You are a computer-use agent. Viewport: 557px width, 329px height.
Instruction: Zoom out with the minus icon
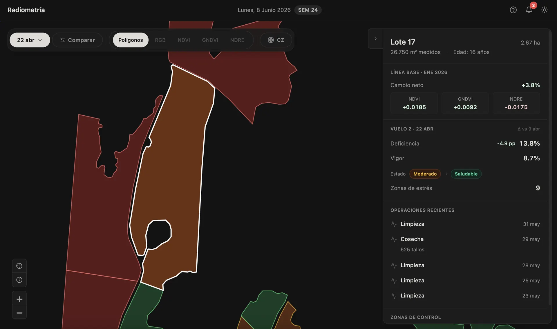coord(19,312)
